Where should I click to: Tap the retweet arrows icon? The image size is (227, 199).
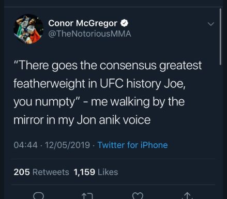click(87, 196)
